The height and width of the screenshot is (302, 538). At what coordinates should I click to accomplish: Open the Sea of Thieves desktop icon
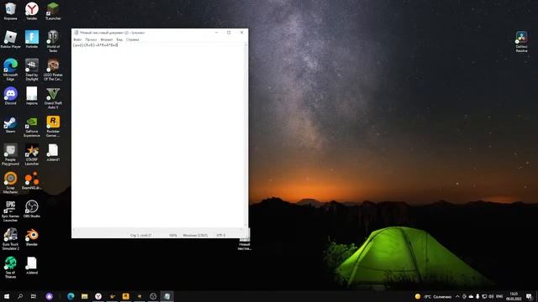(10, 268)
